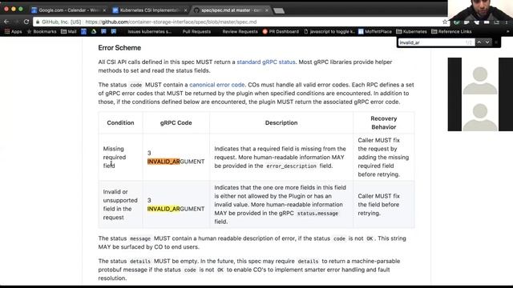Open the blue bookmark icon left of 'Issues kubernetes'
513x288 pixels.
point(114,32)
